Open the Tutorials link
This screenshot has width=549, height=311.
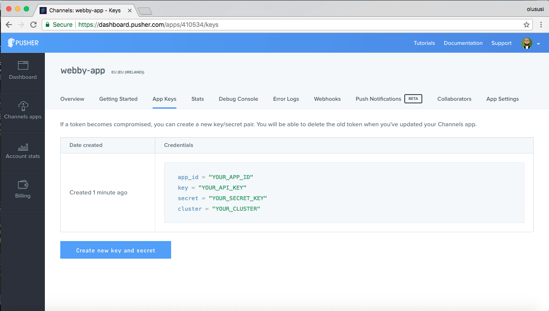pos(425,43)
